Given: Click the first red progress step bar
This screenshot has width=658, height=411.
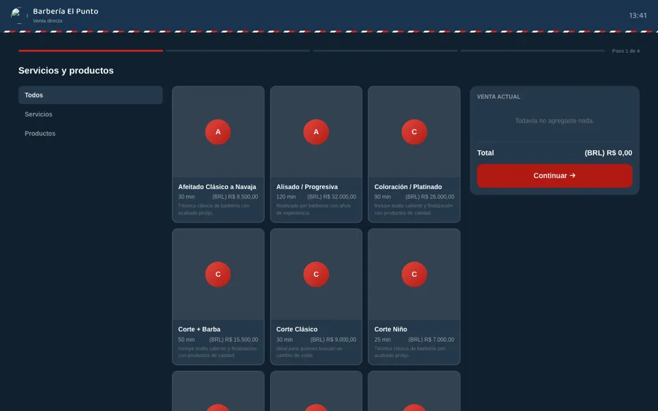Looking at the screenshot, I should (x=90, y=51).
